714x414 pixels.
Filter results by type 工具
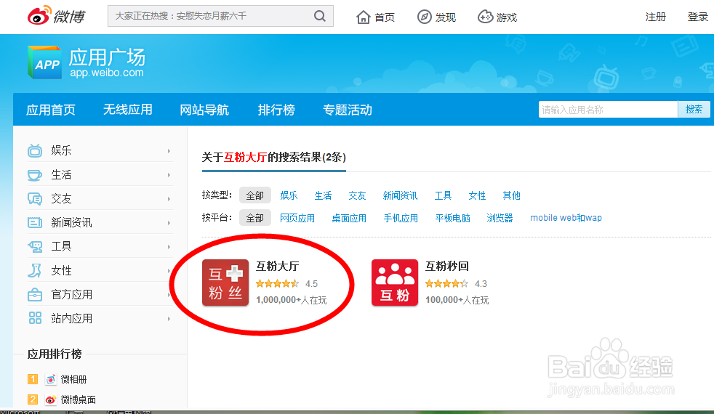pos(443,195)
